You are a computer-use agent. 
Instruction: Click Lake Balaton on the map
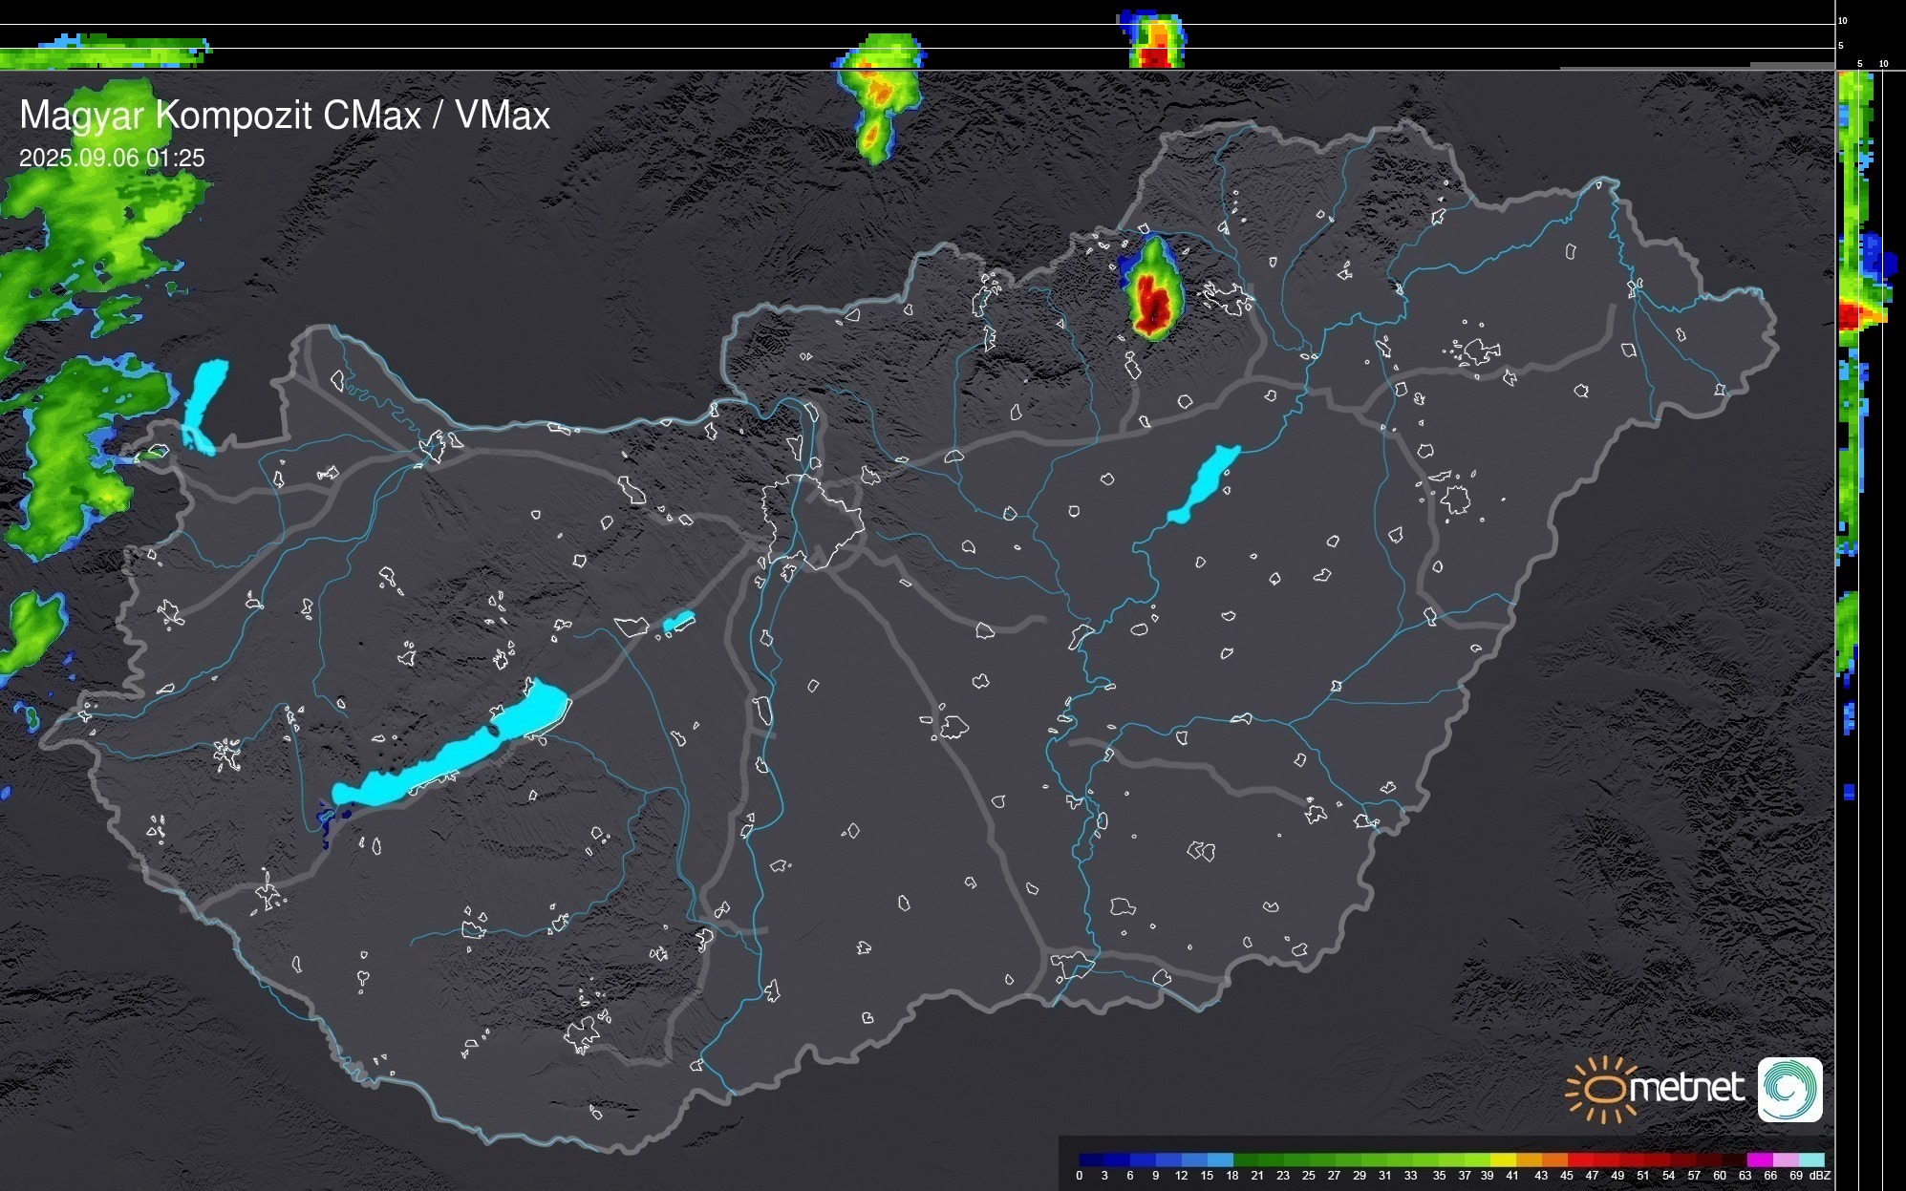449,757
